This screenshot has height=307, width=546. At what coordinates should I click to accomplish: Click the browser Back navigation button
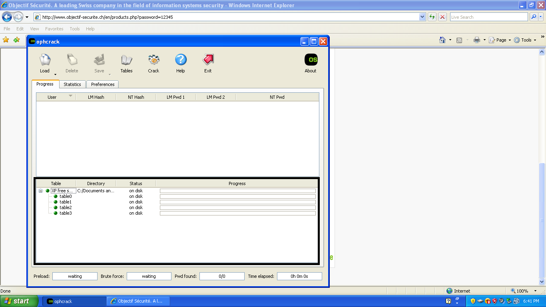tap(6, 17)
